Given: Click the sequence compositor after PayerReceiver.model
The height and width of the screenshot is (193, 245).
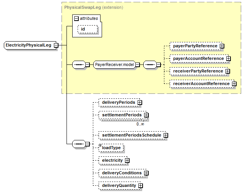Looking at the screenshot, I should tap(150, 64).
